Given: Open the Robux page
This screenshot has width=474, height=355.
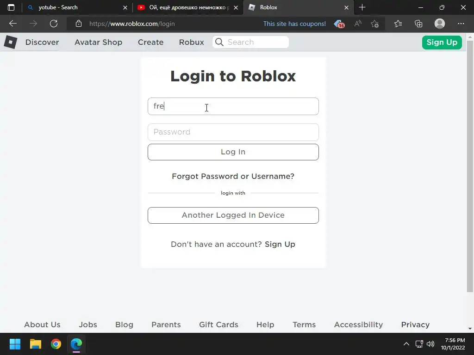Looking at the screenshot, I should pos(191,42).
